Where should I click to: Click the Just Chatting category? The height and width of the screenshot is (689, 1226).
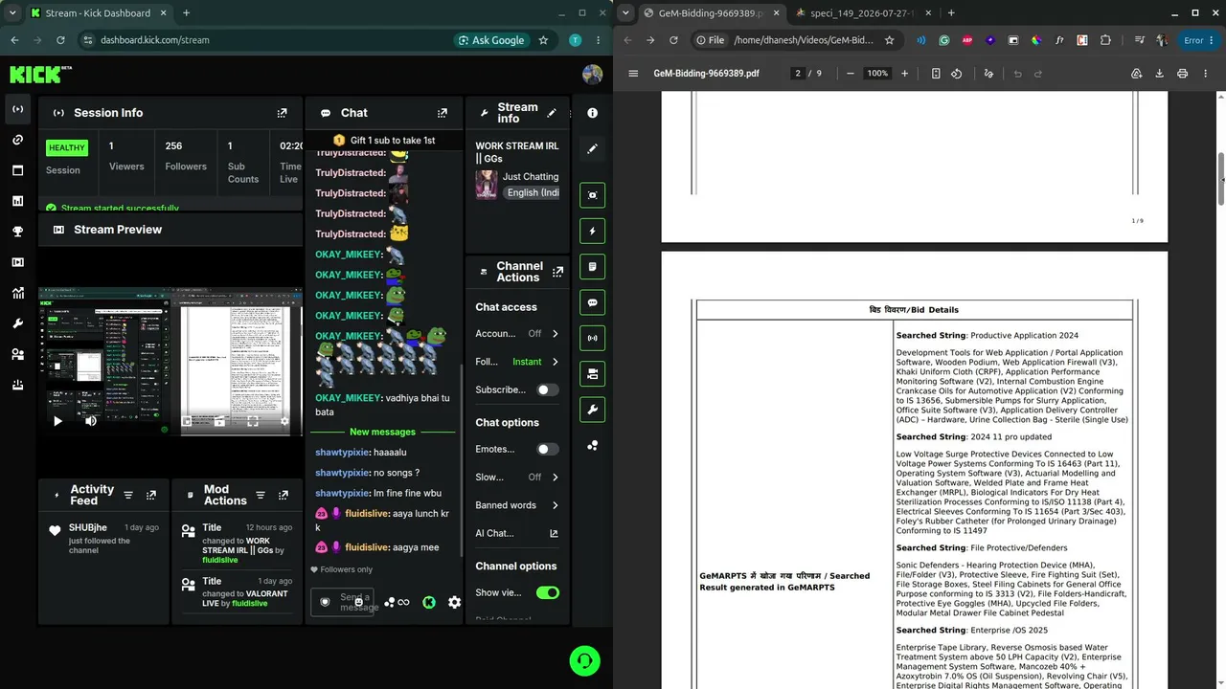pyautogui.click(x=531, y=177)
